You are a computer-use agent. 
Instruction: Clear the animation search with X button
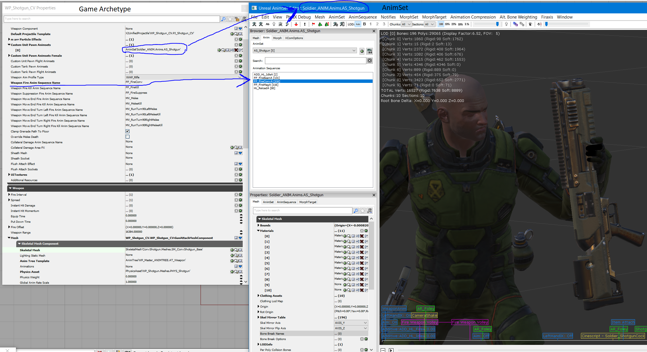(x=370, y=61)
